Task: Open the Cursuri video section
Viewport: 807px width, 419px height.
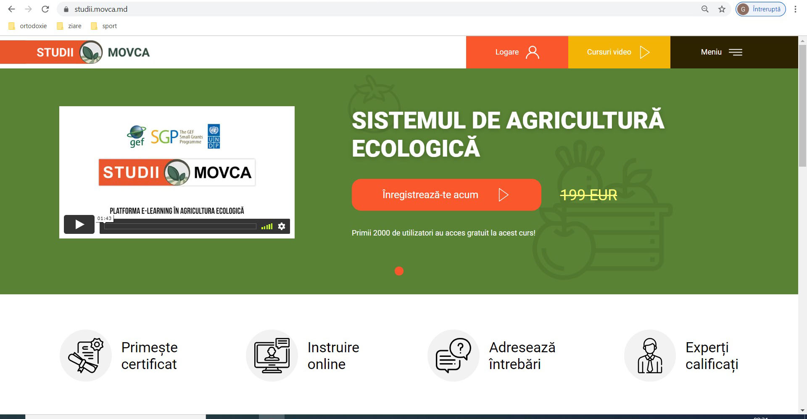Action: [x=609, y=52]
